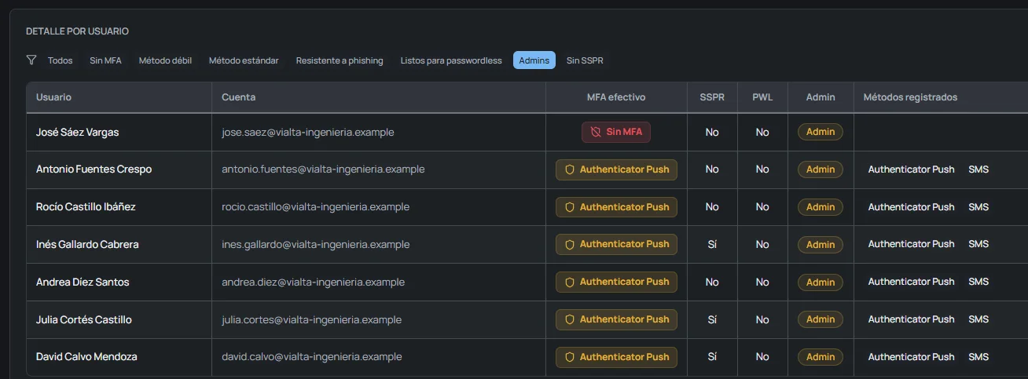The width and height of the screenshot is (1028, 379).
Task: Click the Admin badge in David Calvo Mendoza row
Action: [821, 357]
